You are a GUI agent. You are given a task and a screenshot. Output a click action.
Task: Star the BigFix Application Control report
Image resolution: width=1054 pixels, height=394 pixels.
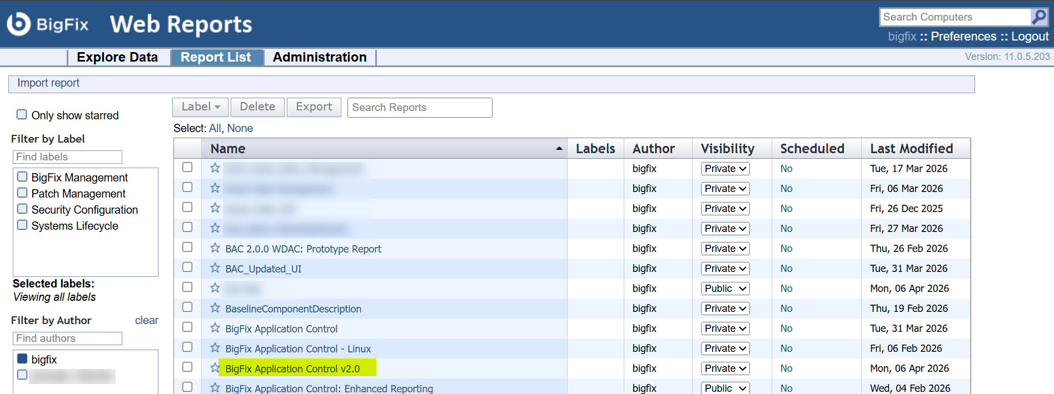[x=215, y=328]
